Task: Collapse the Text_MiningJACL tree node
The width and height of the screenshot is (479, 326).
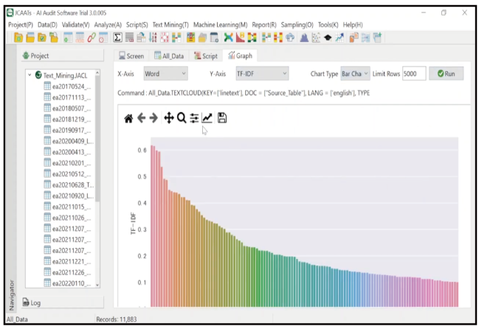Action: (29, 75)
